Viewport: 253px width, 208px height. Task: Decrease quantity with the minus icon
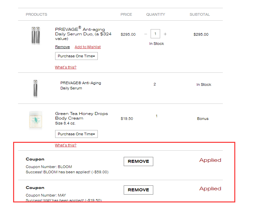click(x=146, y=34)
